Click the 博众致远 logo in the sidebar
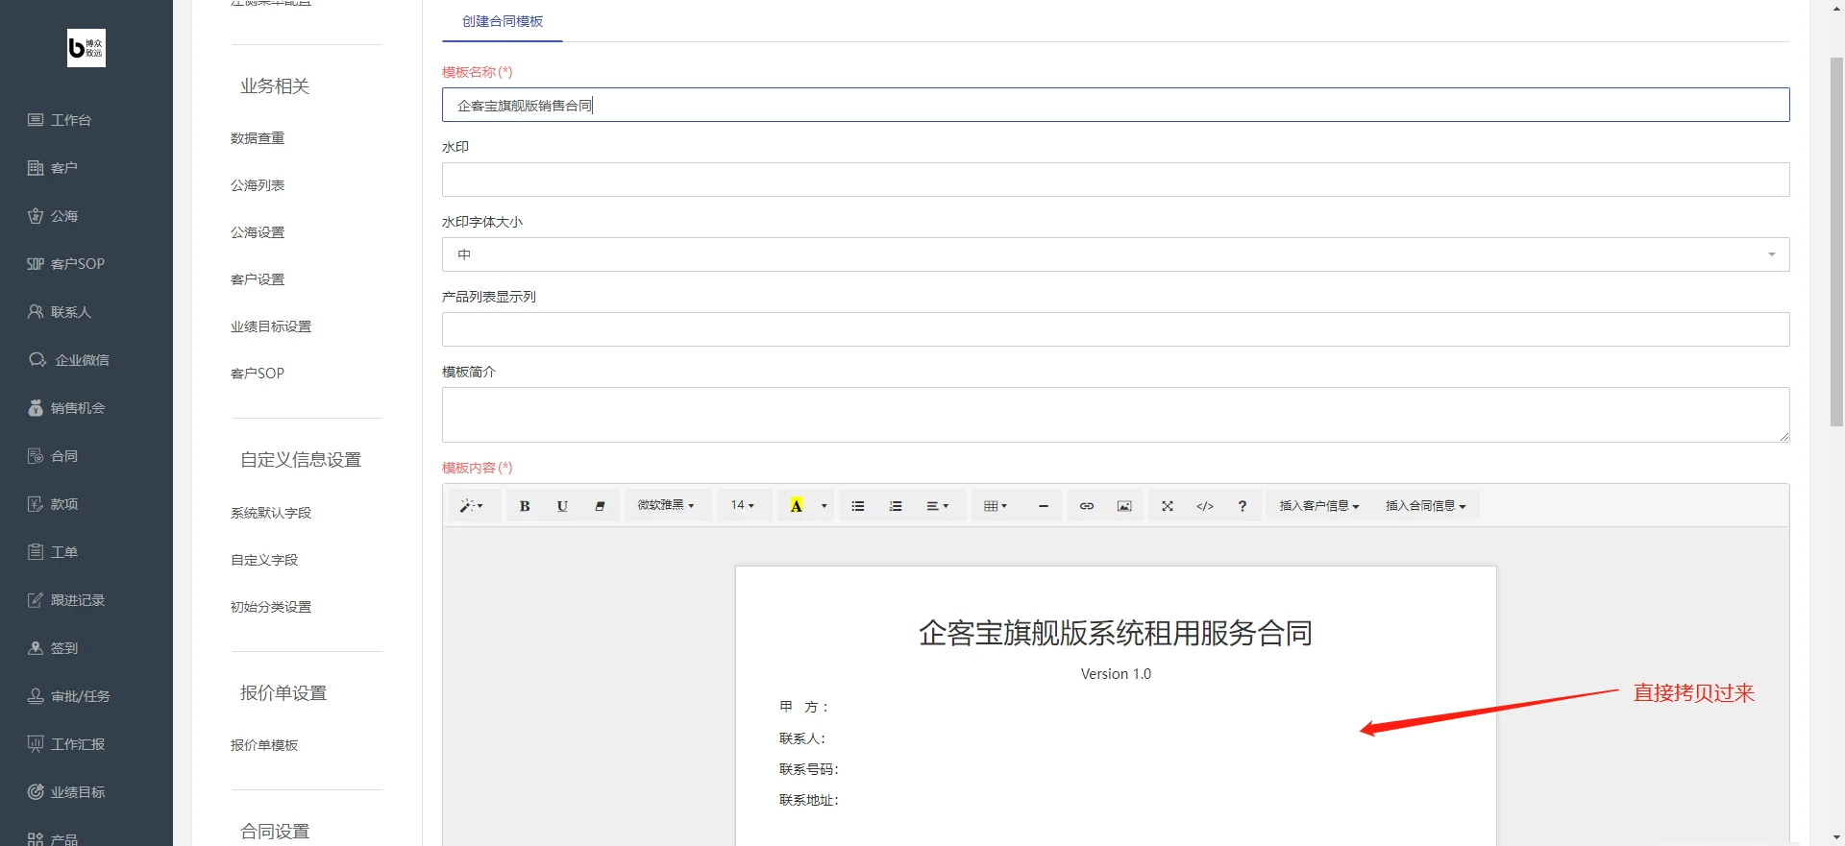Image resolution: width=1845 pixels, height=846 pixels. tap(86, 48)
